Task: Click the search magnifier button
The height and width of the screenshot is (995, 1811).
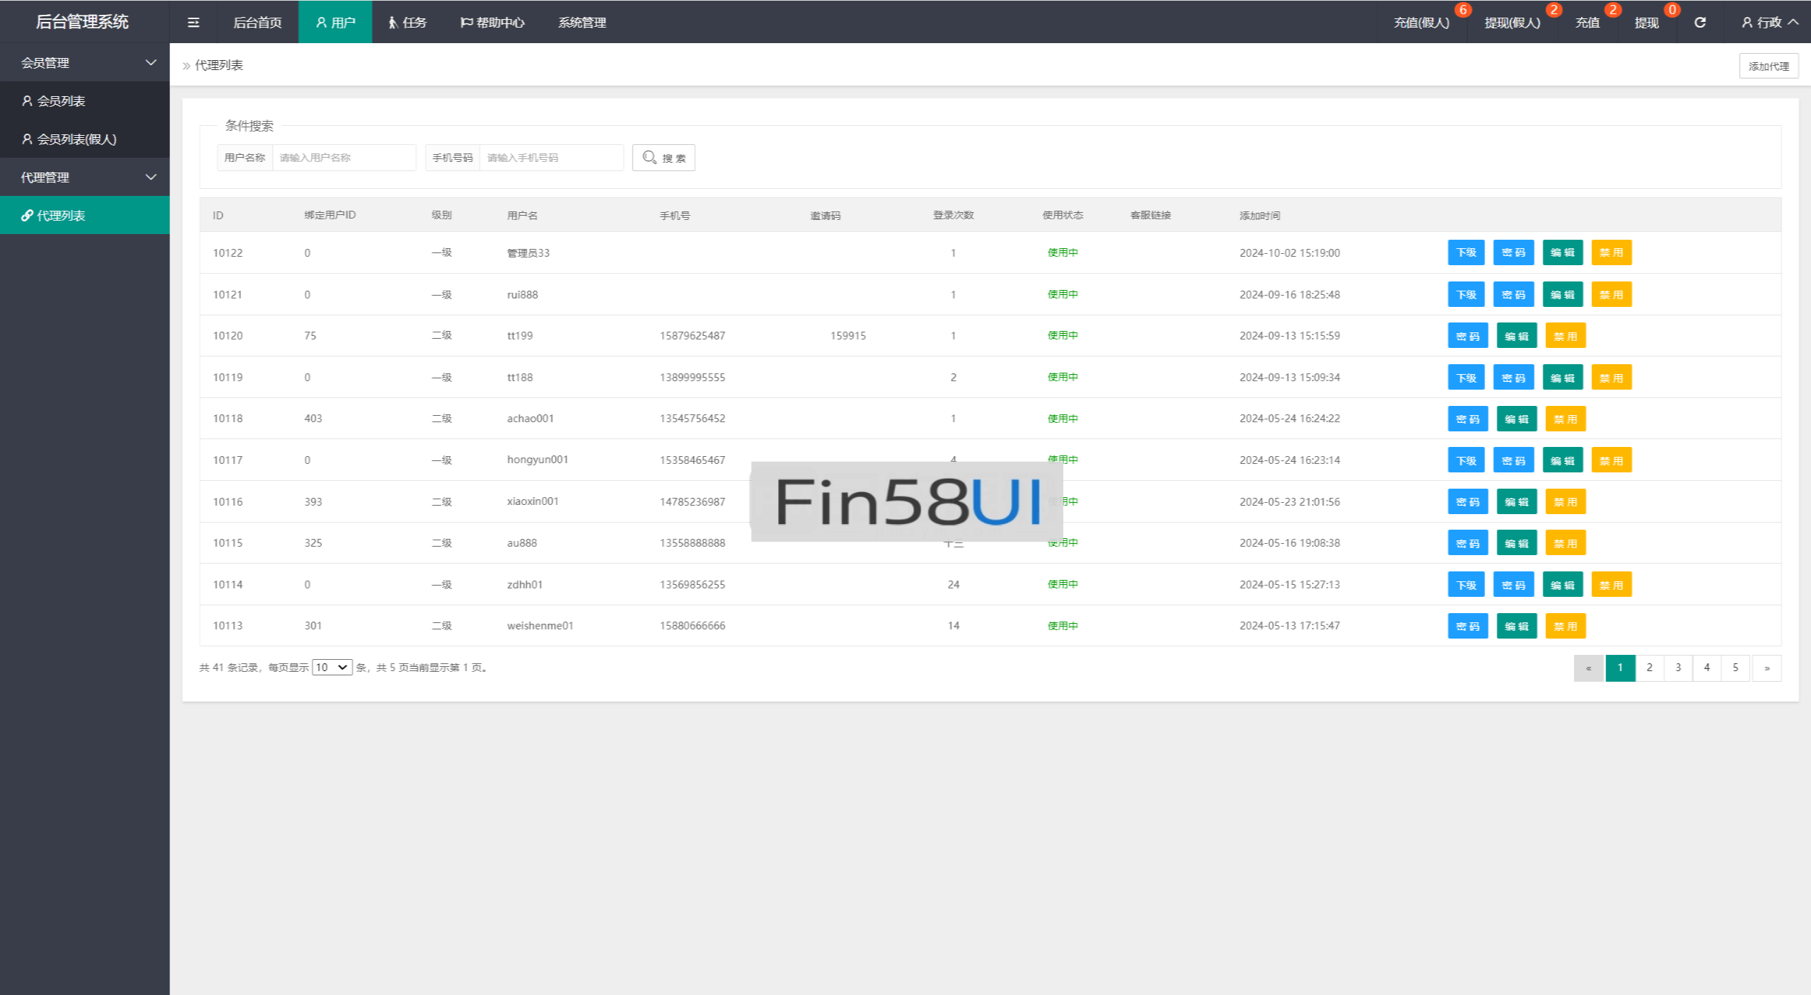Action: pos(664,158)
